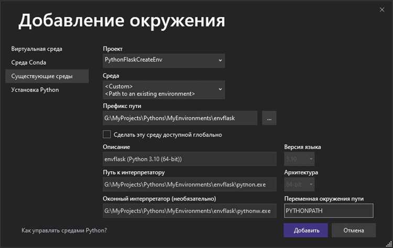Open the Проект dropdown PythonFlaskCreateEnv

[x=163, y=60]
